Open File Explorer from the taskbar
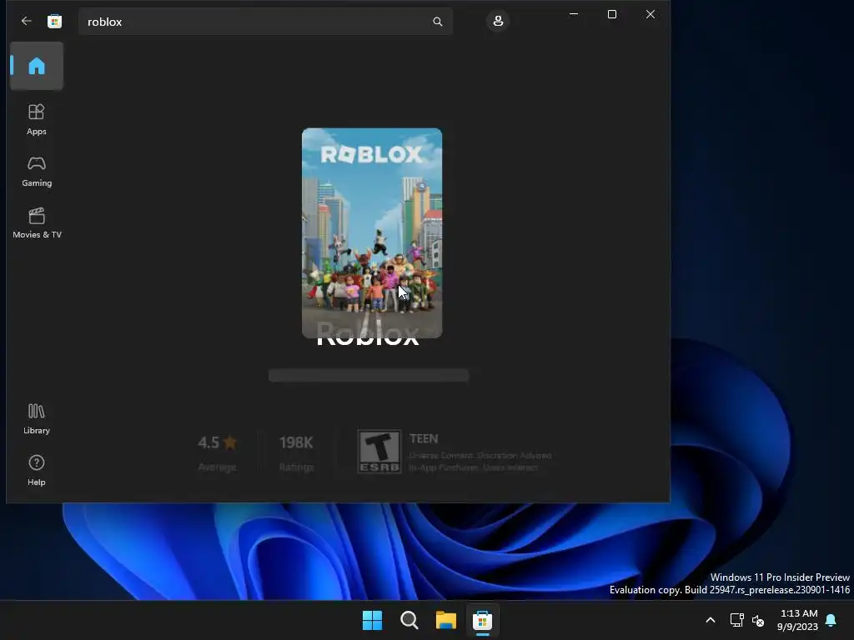The height and width of the screenshot is (640, 854). [x=445, y=620]
